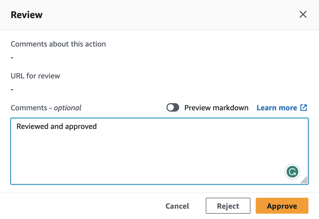The height and width of the screenshot is (219, 319).
Task: Click the X icon to close the Review dialog
Action: pyautogui.click(x=303, y=15)
